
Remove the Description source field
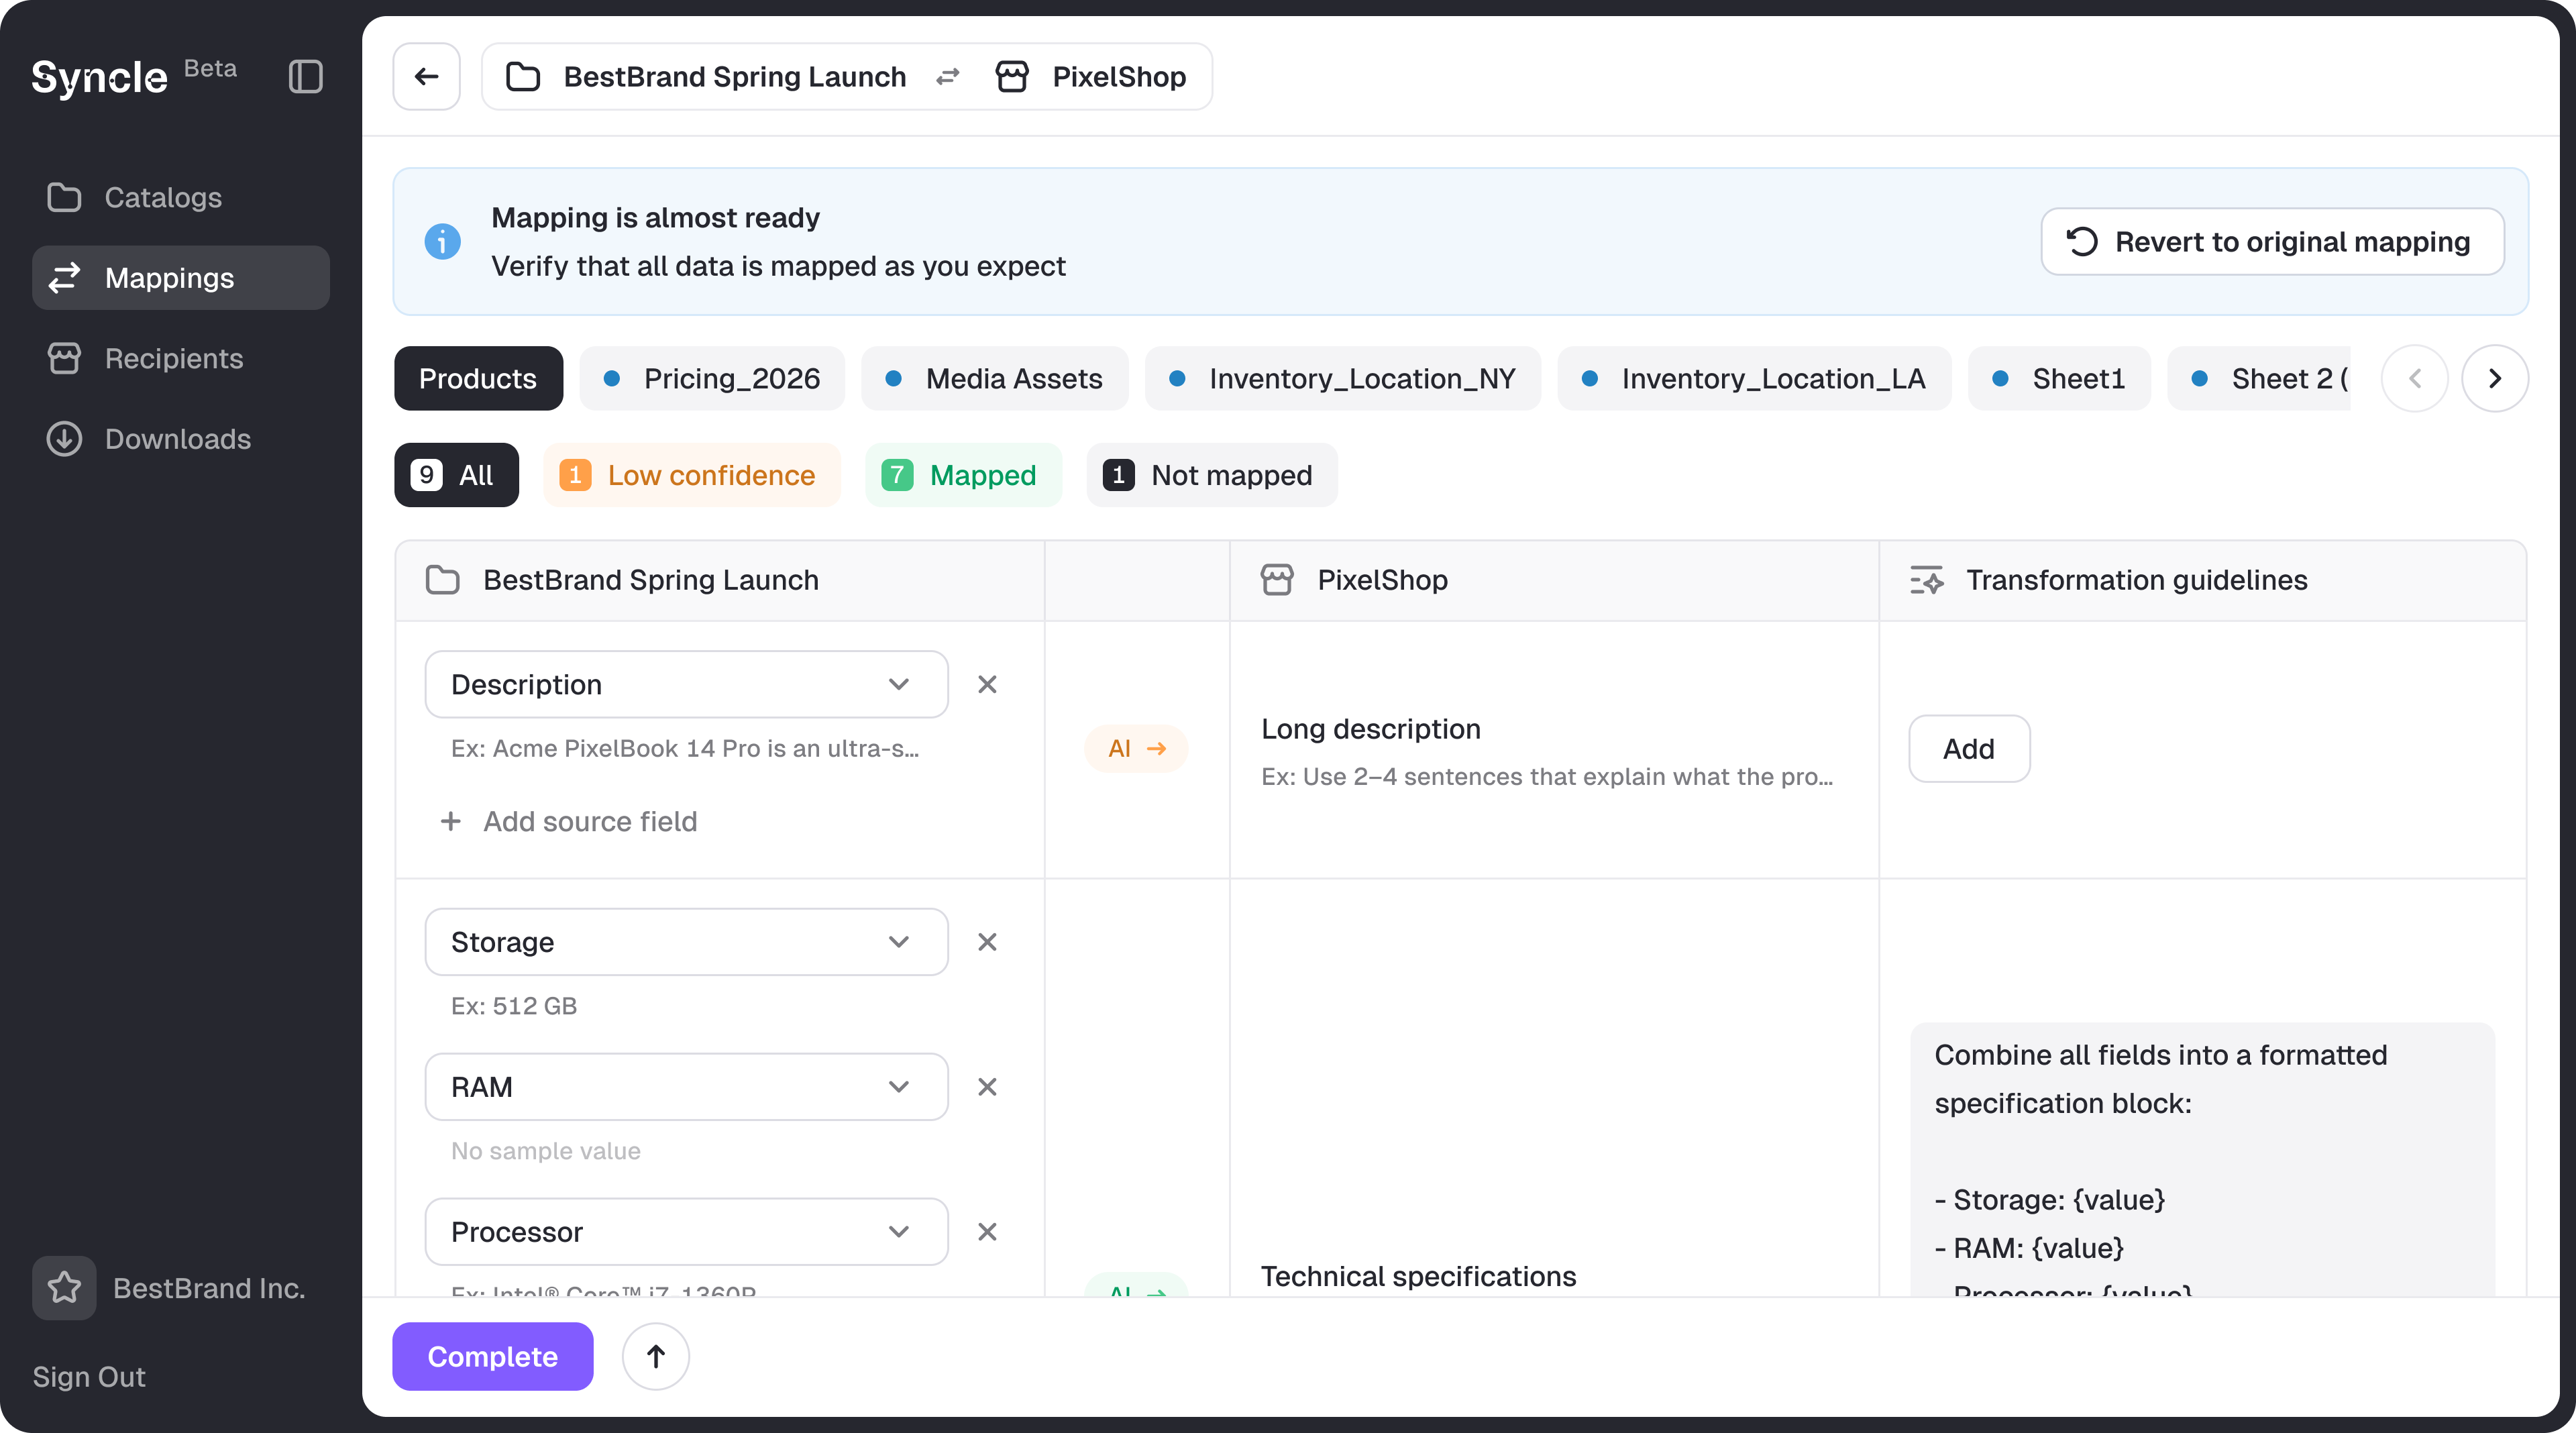click(987, 685)
